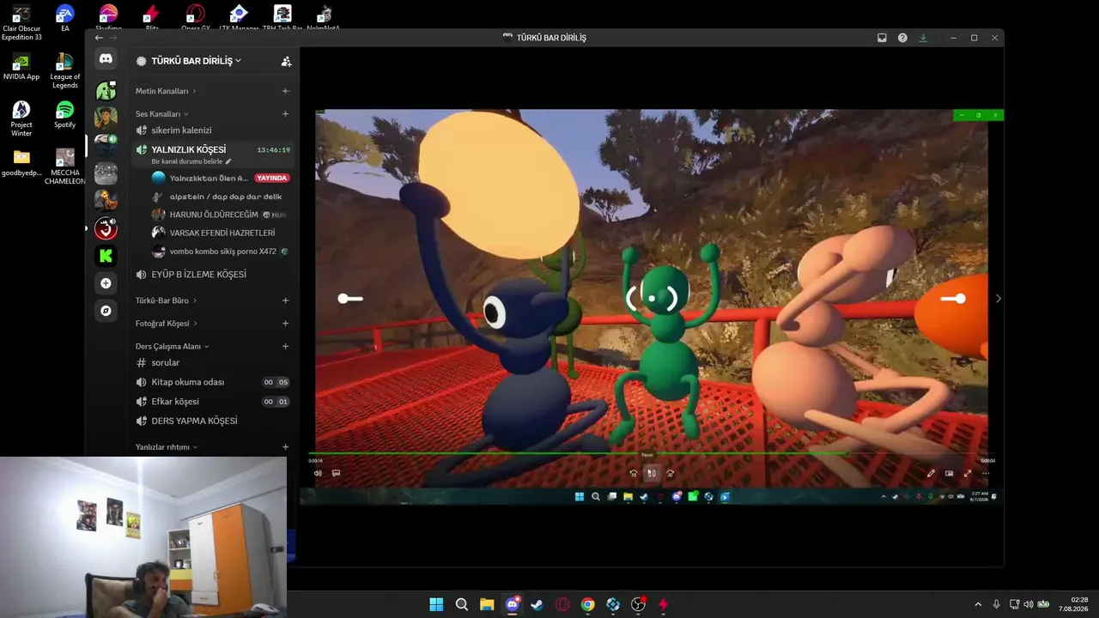The image size is (1099, 618).
Task: Click the Add a Server plus icon
Action: pos(106,283)
